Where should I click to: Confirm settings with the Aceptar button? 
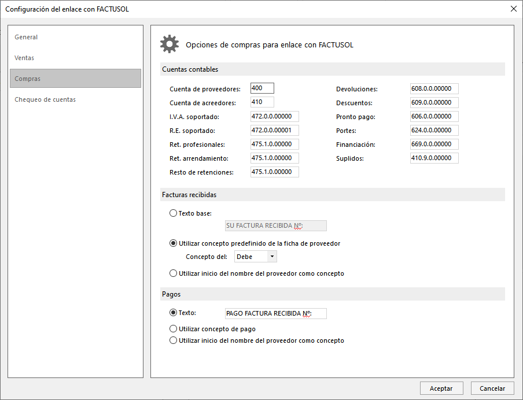point(441,388)
